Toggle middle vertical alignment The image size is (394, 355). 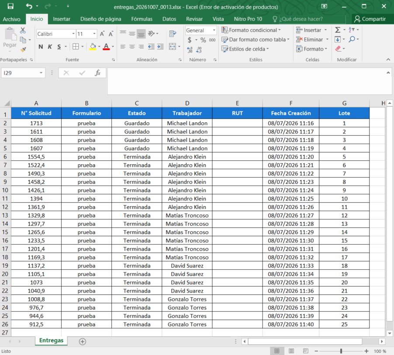[132, 34]
